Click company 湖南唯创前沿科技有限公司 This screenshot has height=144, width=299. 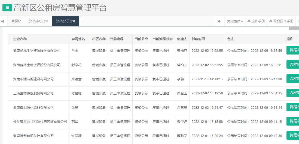(x=33, y=136)
